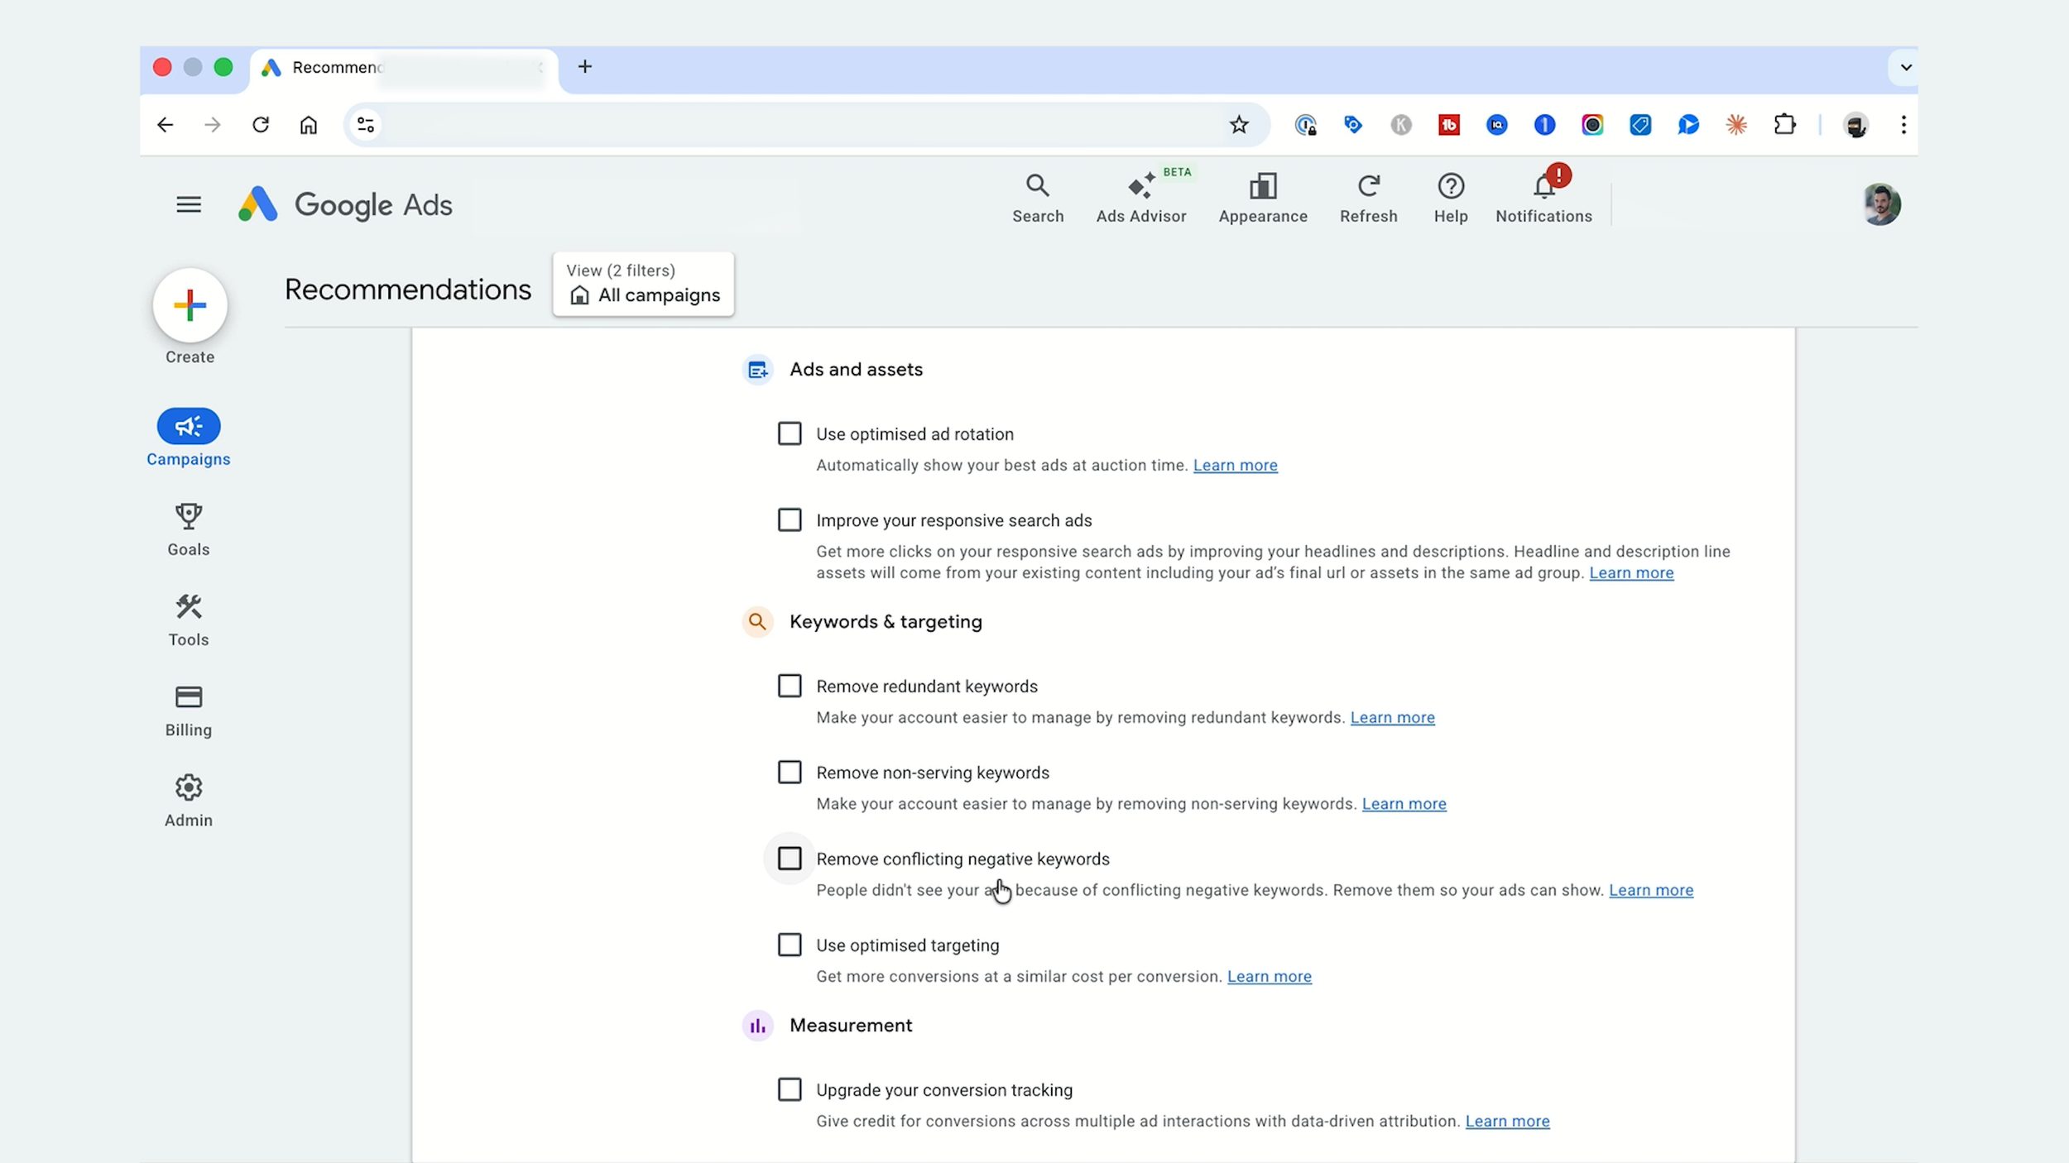Viewport: 2069px width, 1163px height.
Task: Select the Recommendations browser tab
Action: 403,68
